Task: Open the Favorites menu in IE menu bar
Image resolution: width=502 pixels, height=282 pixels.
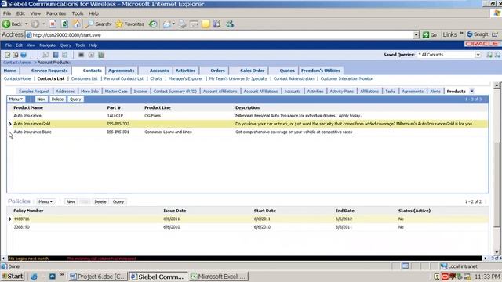Action: (x=56, y=13)
